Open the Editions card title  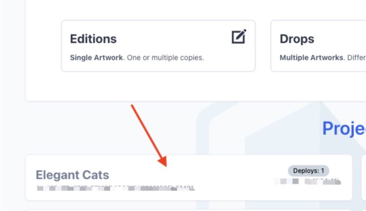[93, 39]
